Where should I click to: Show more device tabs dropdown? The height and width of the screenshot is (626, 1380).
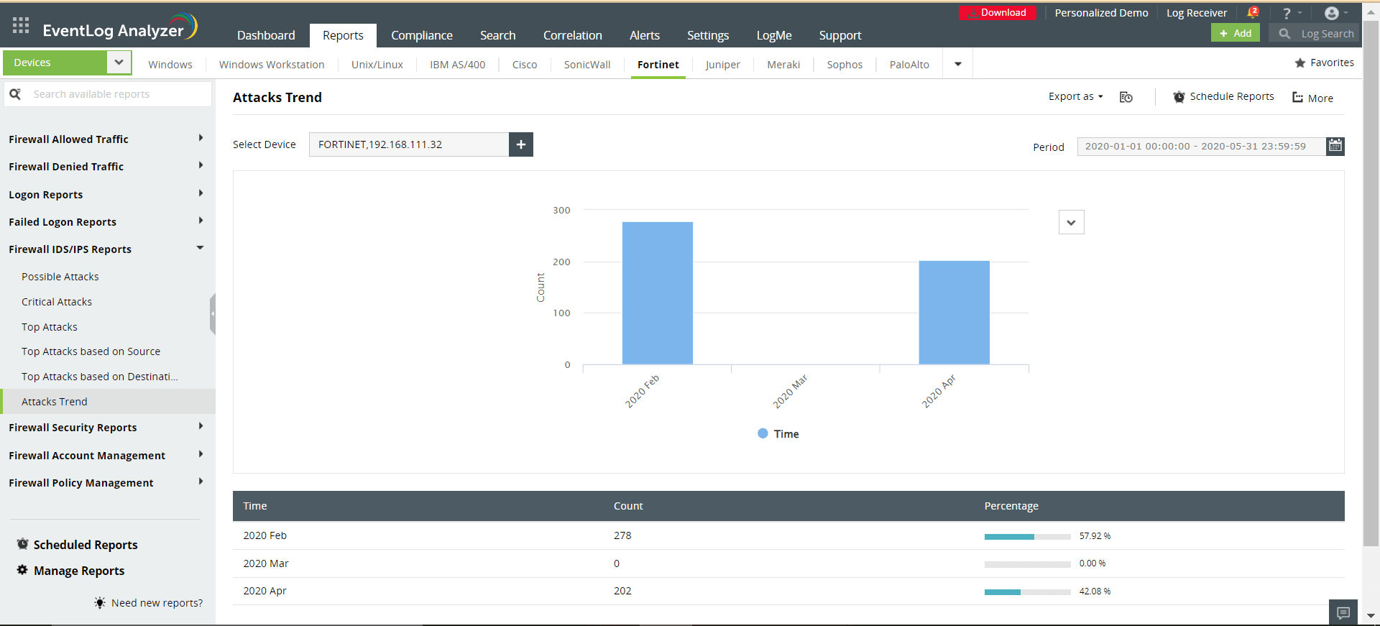[x=958, y=64]
